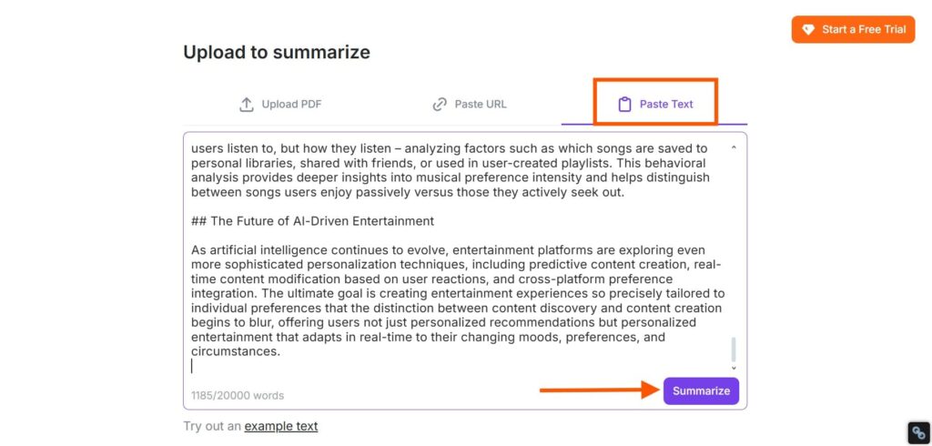Click the '1185/20000 words' counter
The width and height of the screenshot is (932, 446).
(x=238, y=395)
